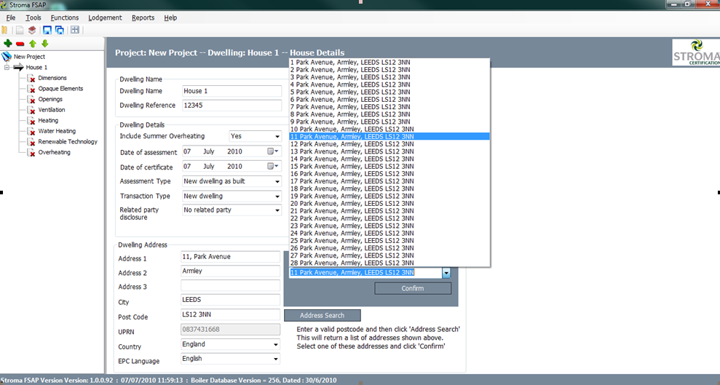Click the Openings red-cross document icon
Screen dimensions: 720x385
(x=31, y=100)
